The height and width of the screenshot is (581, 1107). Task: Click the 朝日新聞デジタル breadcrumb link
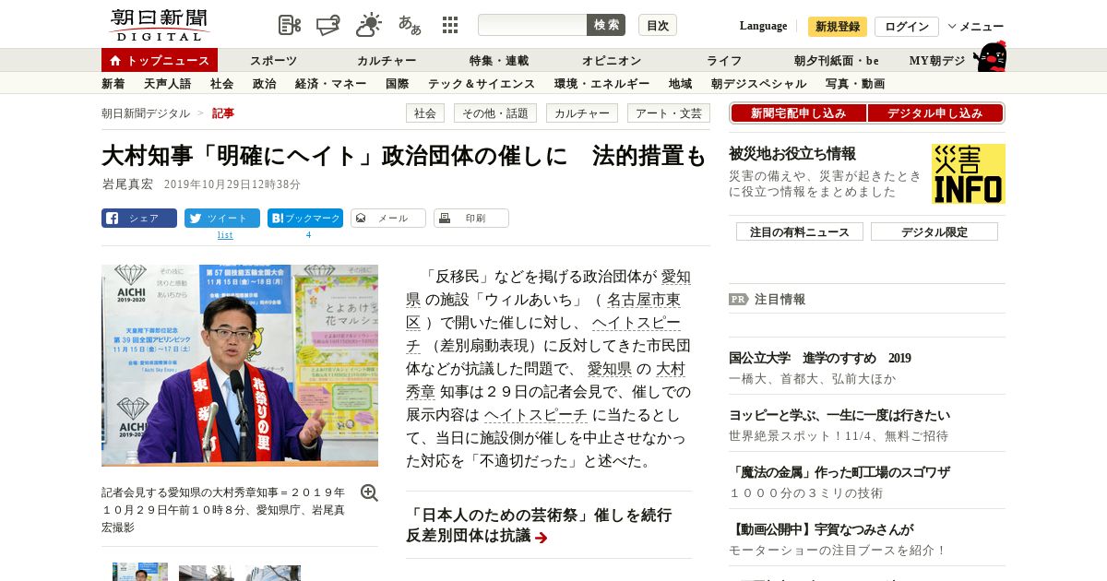[x=146, y=113]
